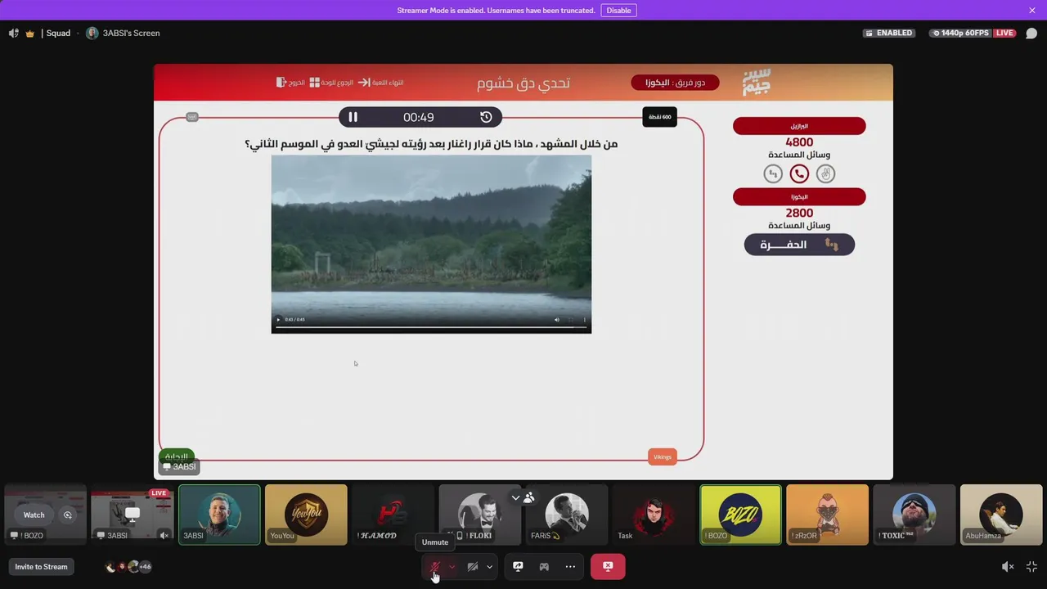
Task: Click the البرازيل team name bar
Action: tap(799, 126)
